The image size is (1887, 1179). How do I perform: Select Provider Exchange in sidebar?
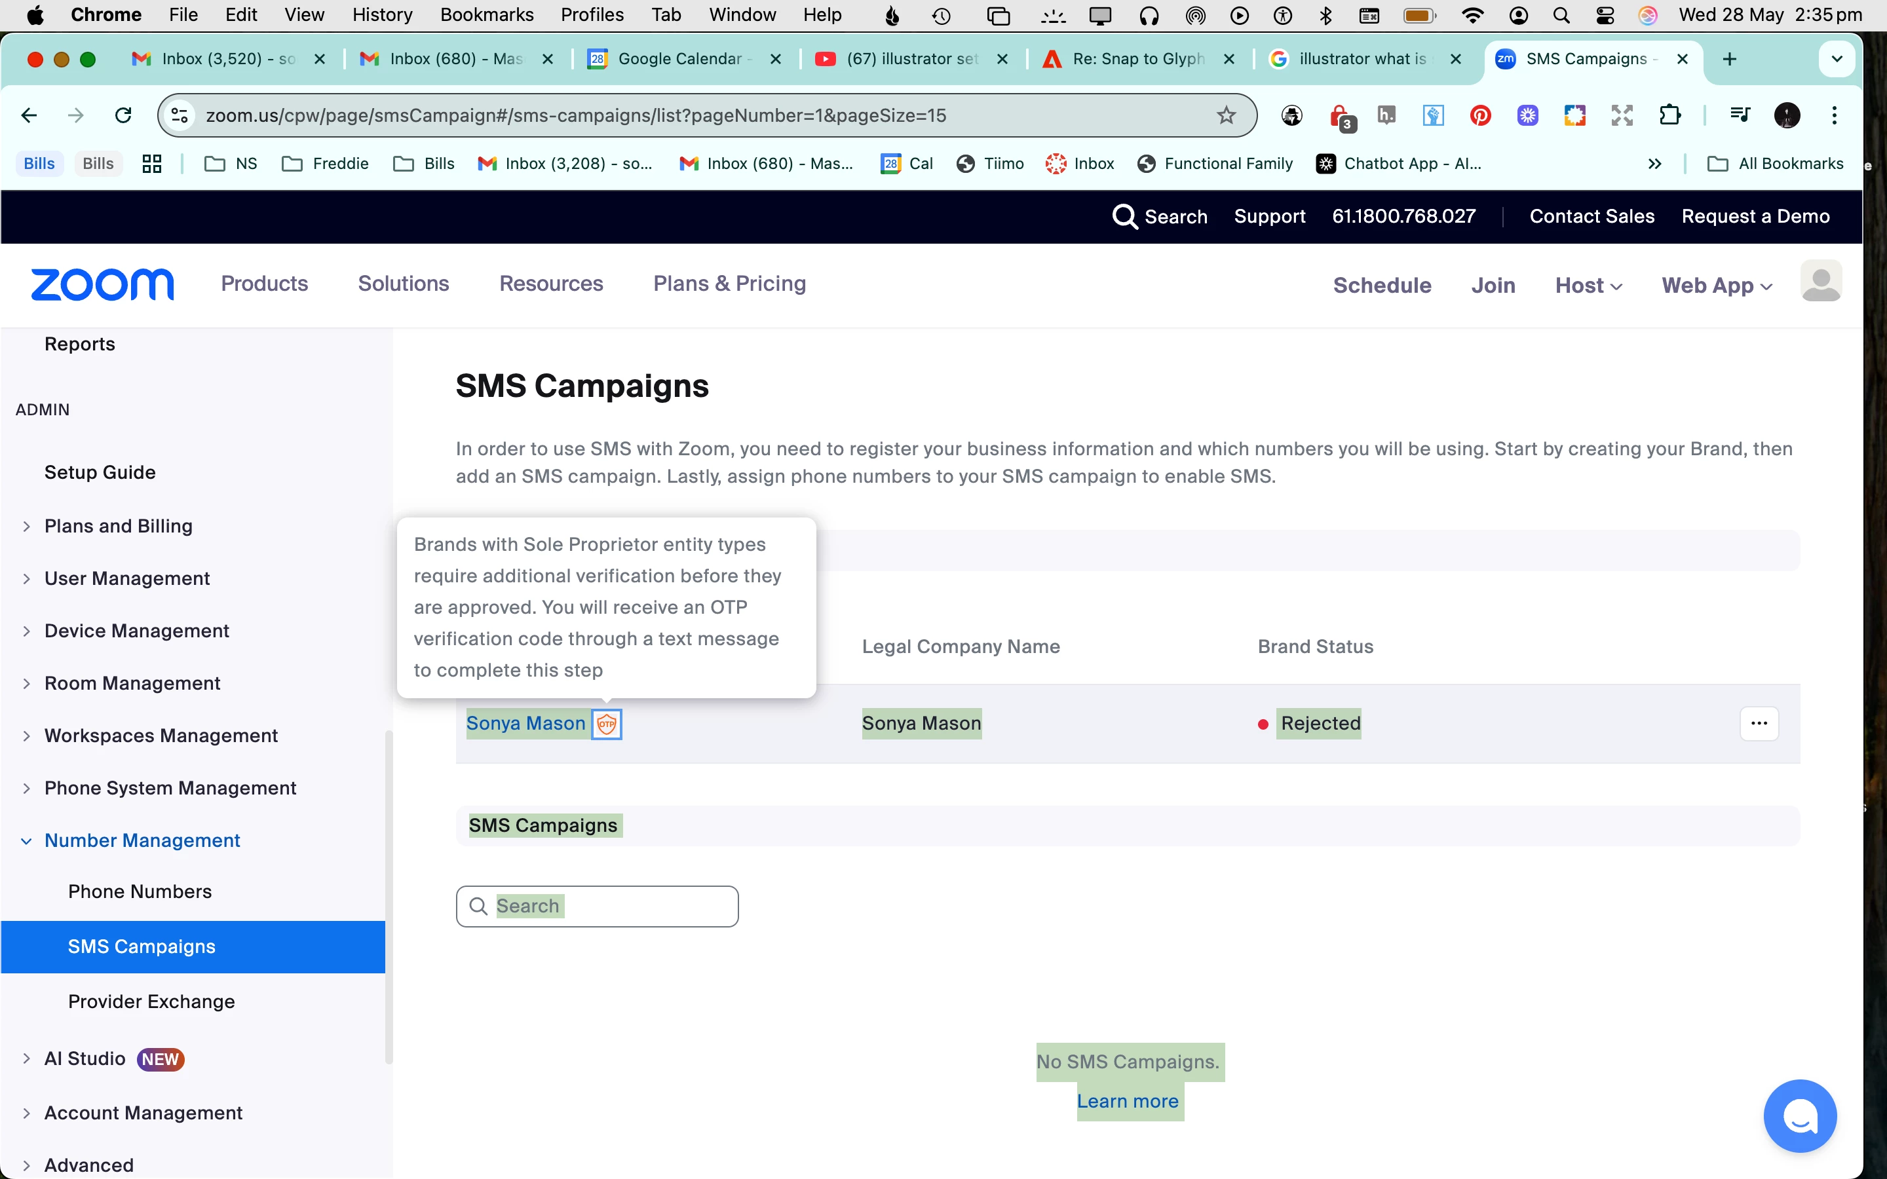(x=151, y=1001)
